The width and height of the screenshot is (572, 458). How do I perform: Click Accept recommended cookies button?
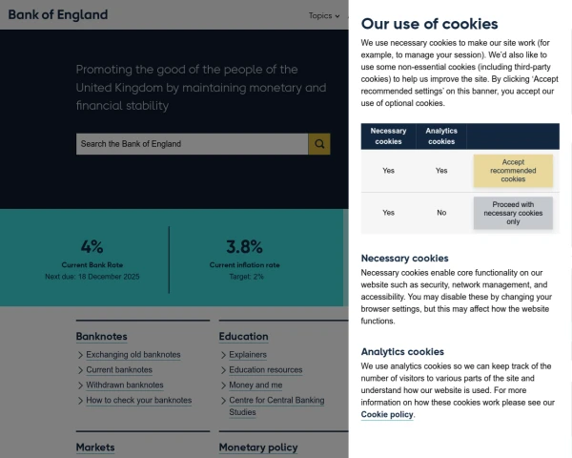pyautogui.click(x=513, y=171)
